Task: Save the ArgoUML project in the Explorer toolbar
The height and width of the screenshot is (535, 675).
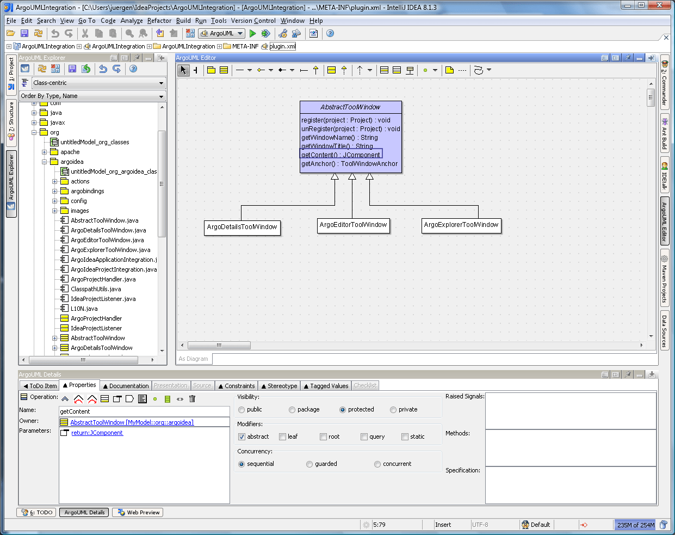Action: point(72,68)
